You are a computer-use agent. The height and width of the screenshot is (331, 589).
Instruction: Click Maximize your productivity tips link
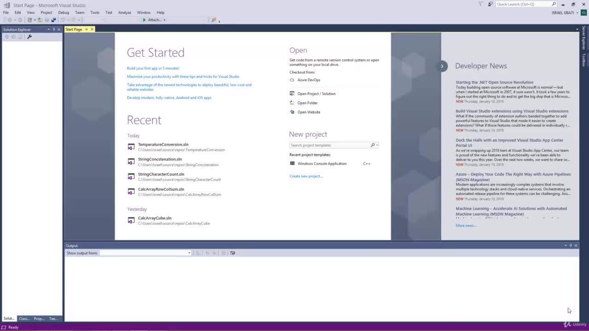pyautogui.click(x=183, y=77)
